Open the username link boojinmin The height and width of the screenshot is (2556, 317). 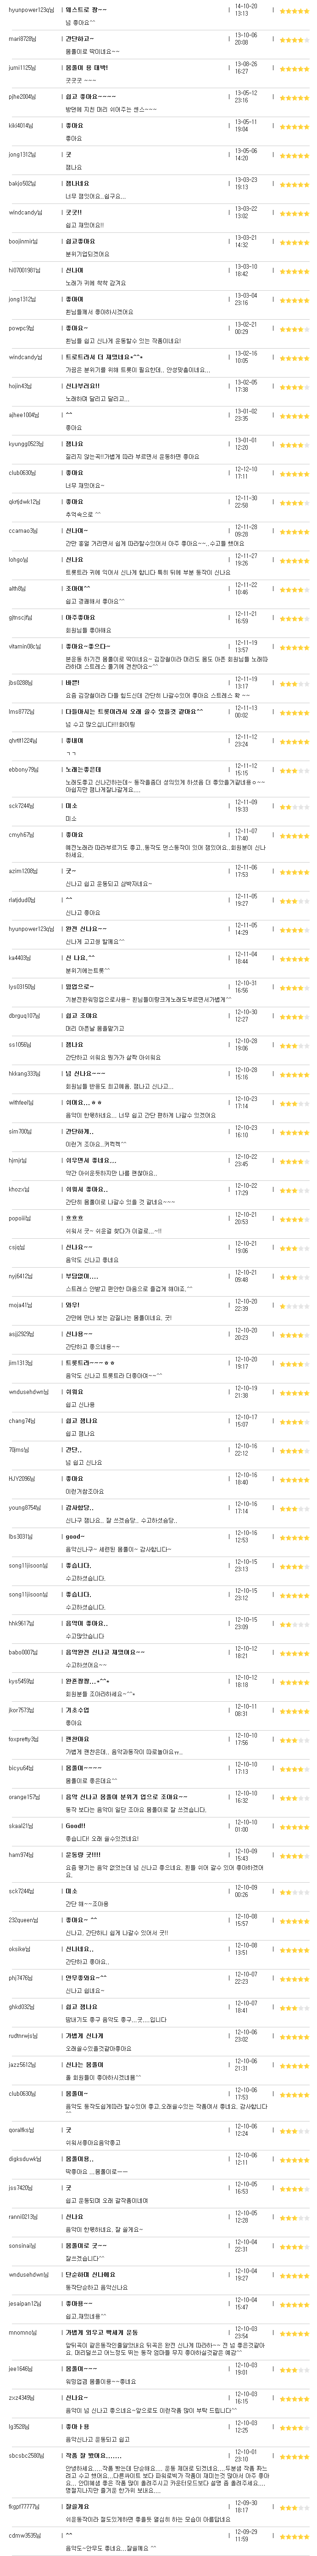coord(23,241)
